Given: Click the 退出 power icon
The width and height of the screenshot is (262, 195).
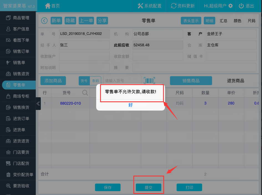Looking at the screenshot, I should click(x=241, y=6).
